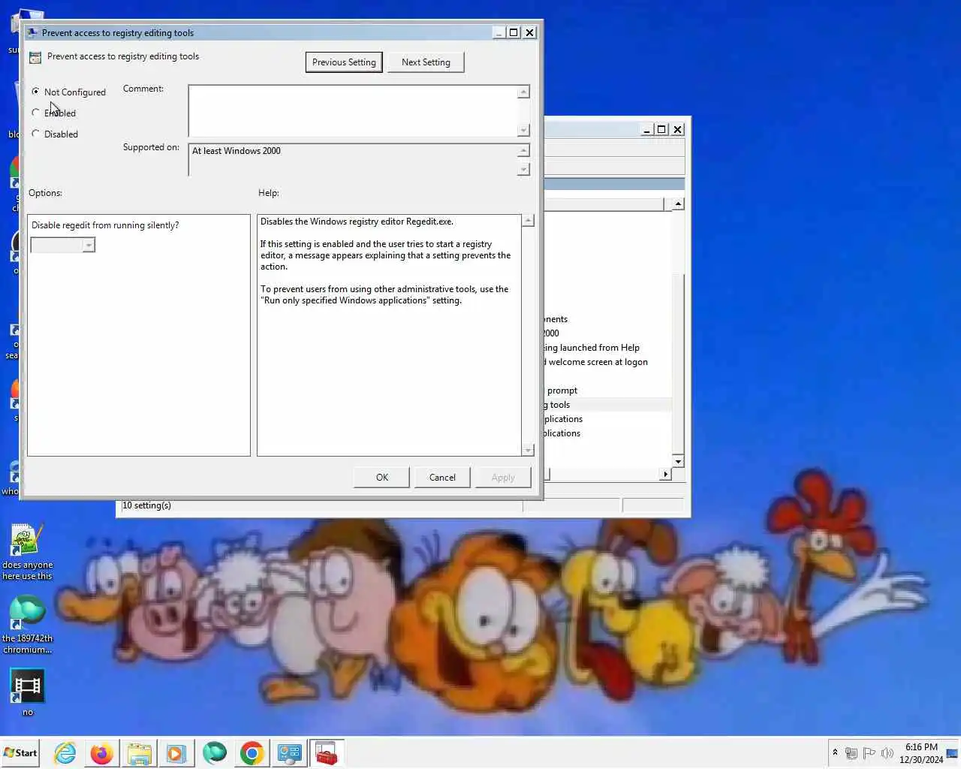The width and height of the screenshot is (961, 769).
Task: Click Supported on scroll up arrow
Action: (524, 150)
